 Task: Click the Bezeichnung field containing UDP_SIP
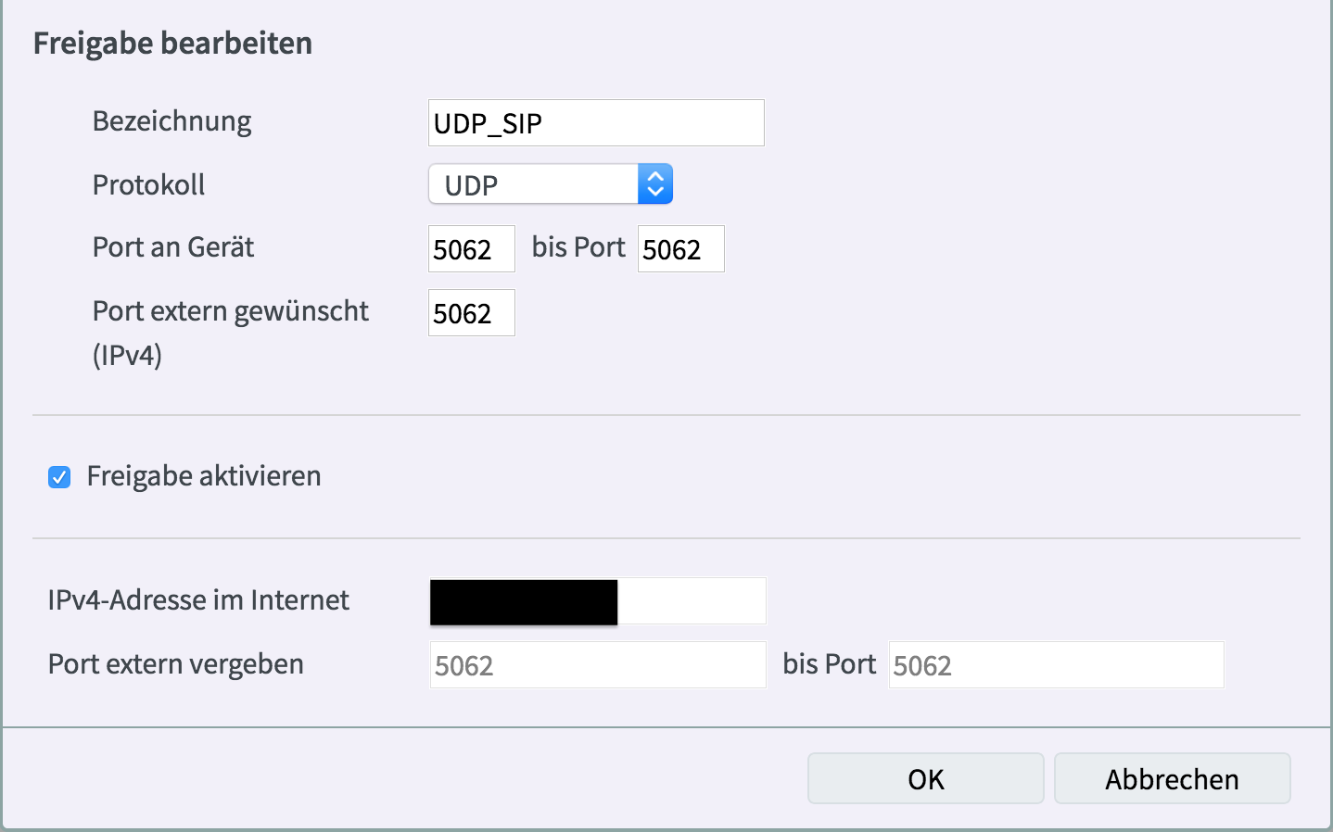point(595,123)
